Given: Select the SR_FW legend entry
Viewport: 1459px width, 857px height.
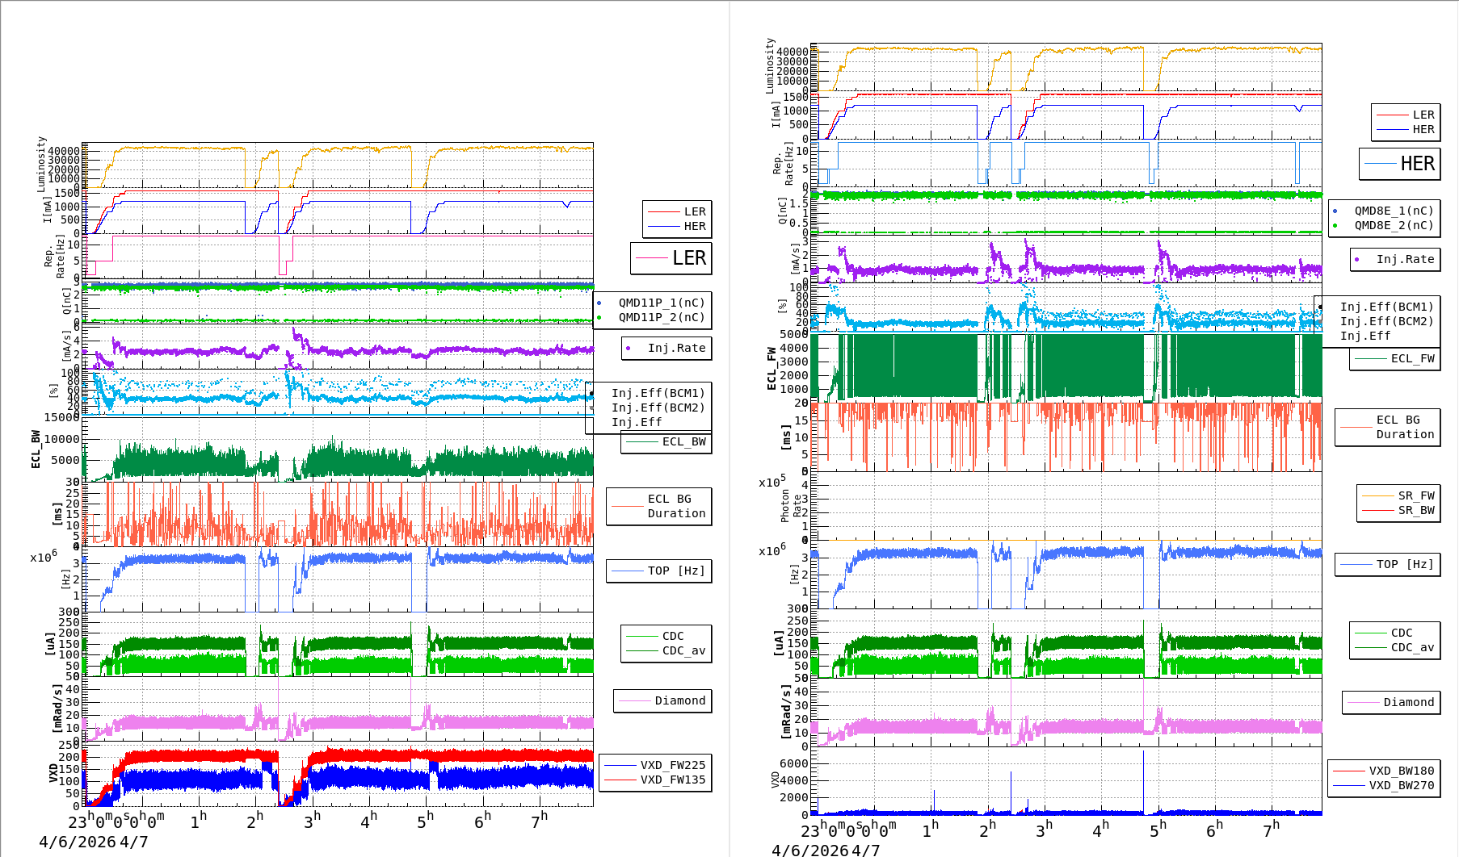Looking at the screenshot, I should coord(1415,495).
